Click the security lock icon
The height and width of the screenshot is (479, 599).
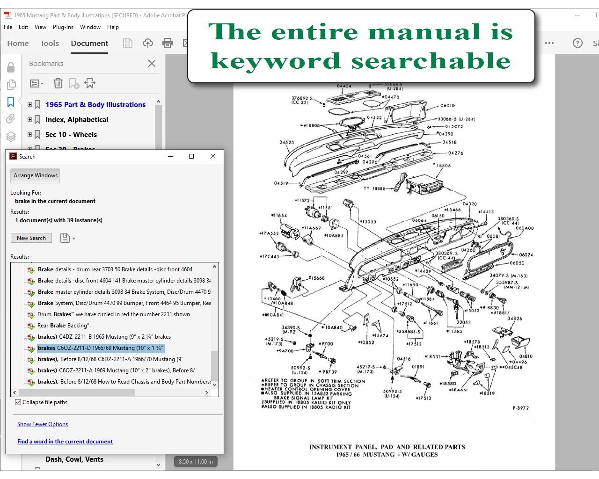coord(11,67)
